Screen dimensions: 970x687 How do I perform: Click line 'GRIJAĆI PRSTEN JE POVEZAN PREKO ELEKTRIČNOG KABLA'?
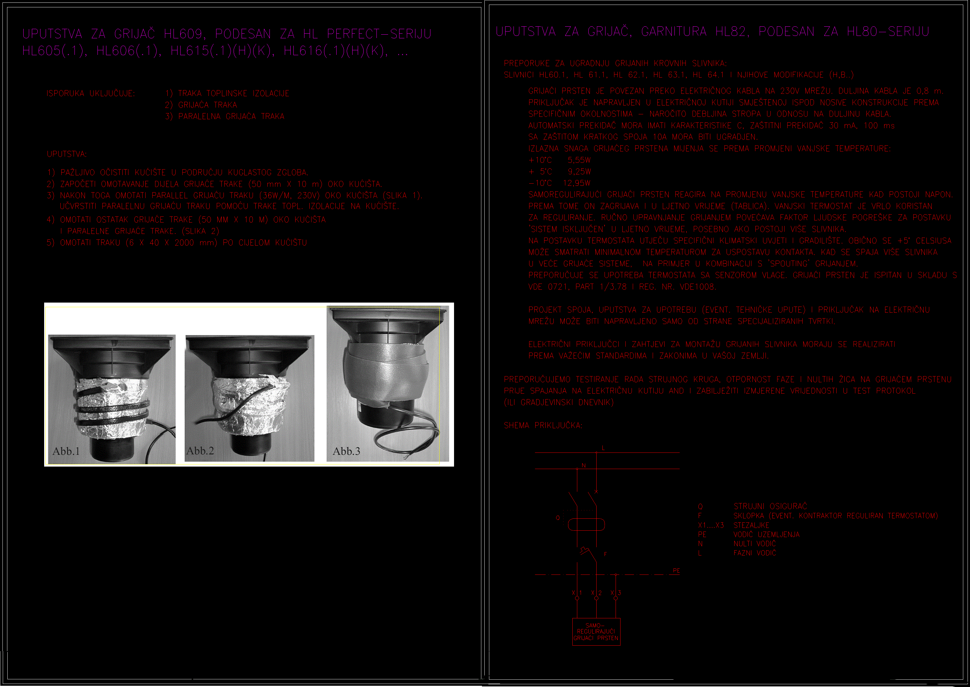736,91
